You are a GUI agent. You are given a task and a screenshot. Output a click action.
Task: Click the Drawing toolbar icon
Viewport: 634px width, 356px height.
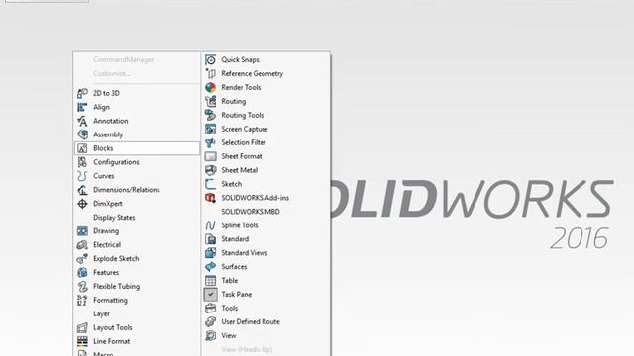click(82, 231)
